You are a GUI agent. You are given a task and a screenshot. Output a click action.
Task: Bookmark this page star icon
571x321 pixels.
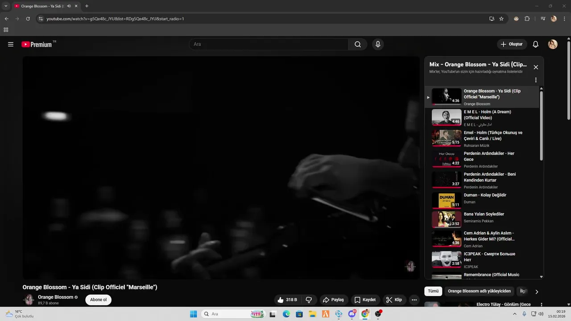click(x=501, y=19)
